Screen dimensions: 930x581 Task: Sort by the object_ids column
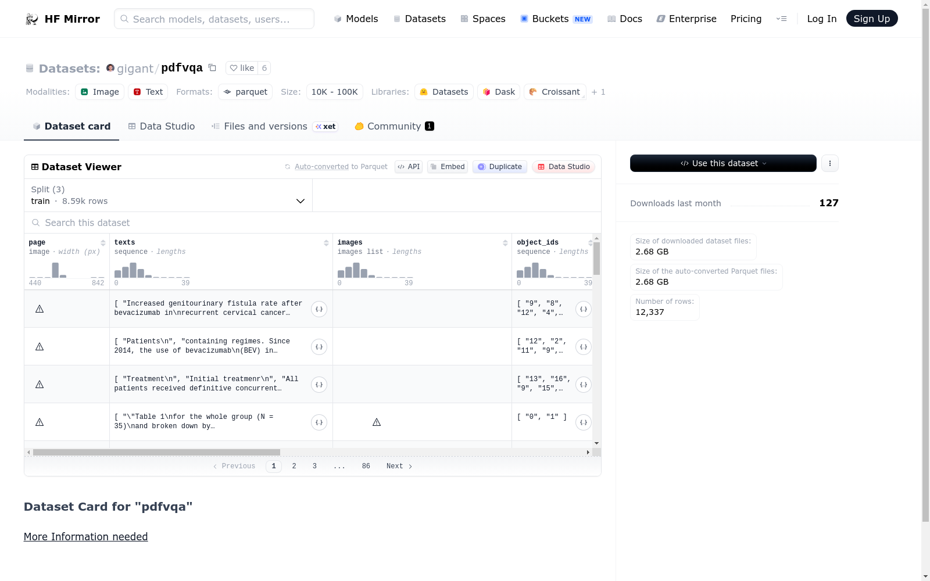590,243
